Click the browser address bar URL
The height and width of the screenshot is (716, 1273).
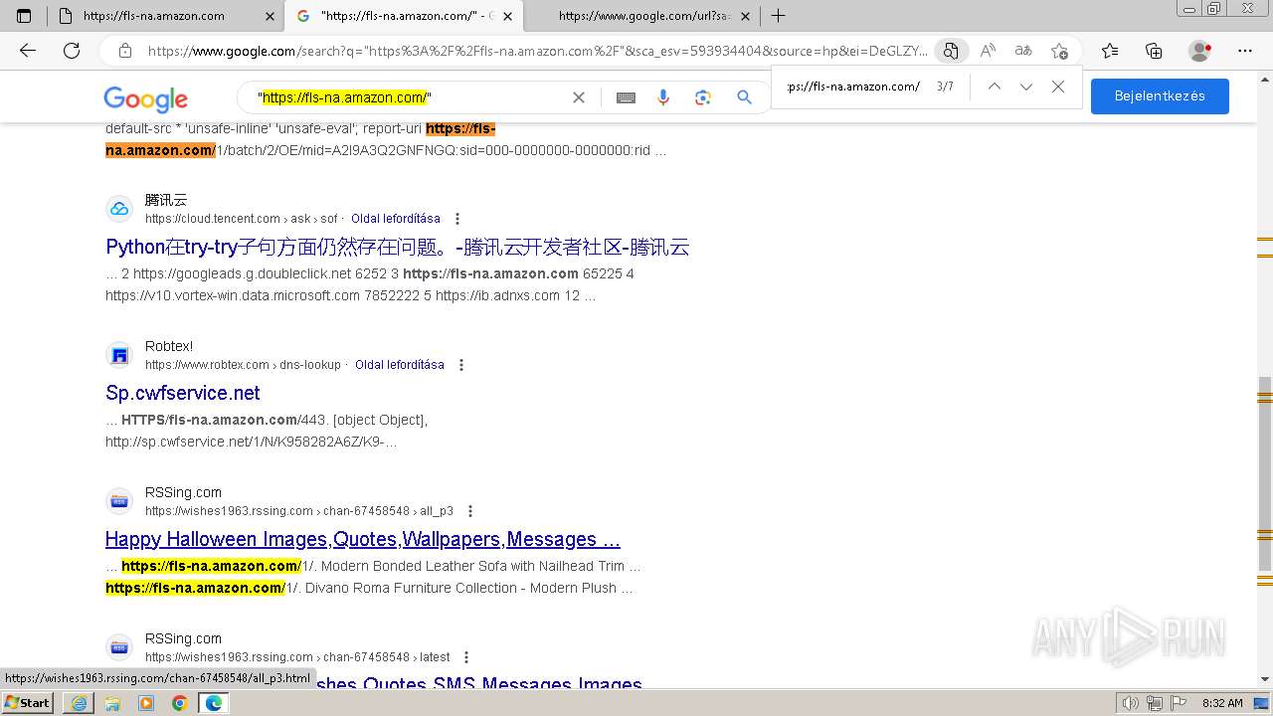(x=537, y=51)
